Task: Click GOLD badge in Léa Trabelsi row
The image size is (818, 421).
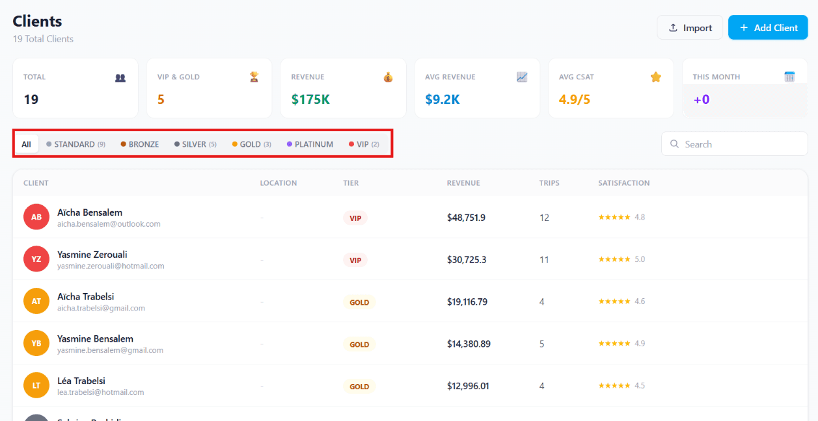Action: [x=359, y=387]
